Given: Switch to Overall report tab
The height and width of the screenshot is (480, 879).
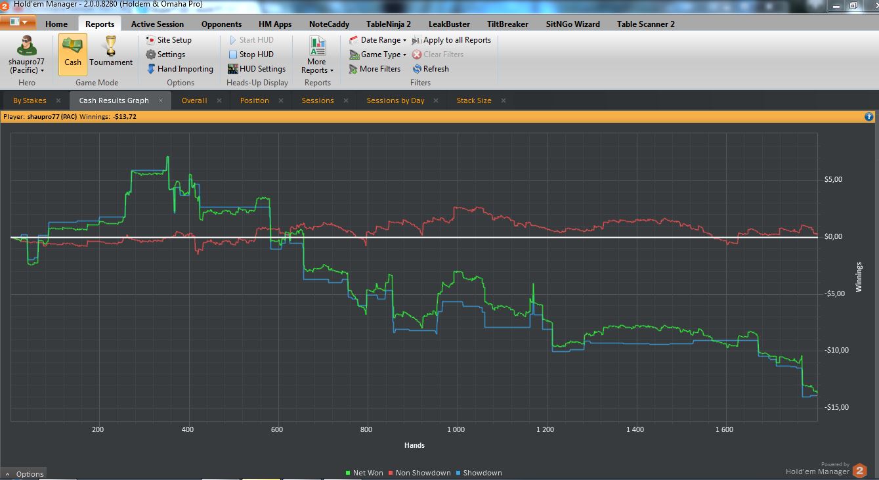Looking at the screenshot, I should 194,100.
